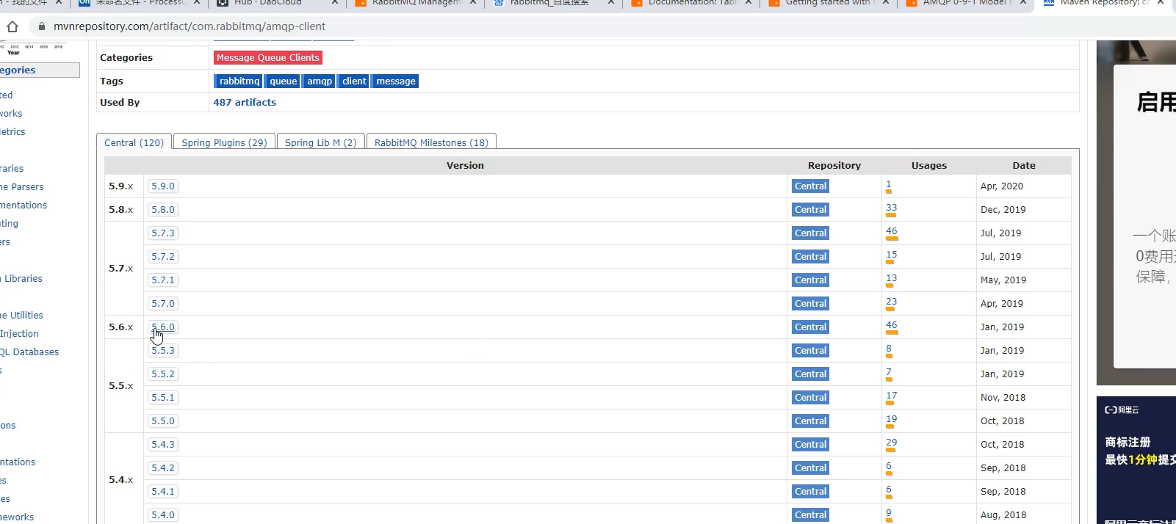Open the Message Queue Clients category
This screenshot has width=1176, height=524.
pos(267,58)
